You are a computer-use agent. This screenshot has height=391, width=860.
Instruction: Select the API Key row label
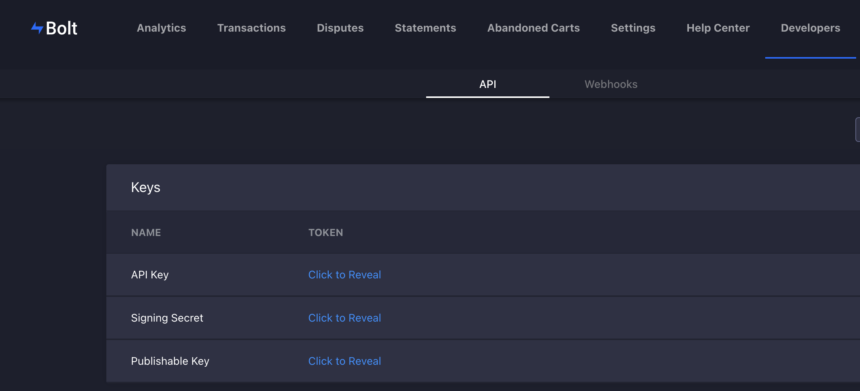pos(150,275)
